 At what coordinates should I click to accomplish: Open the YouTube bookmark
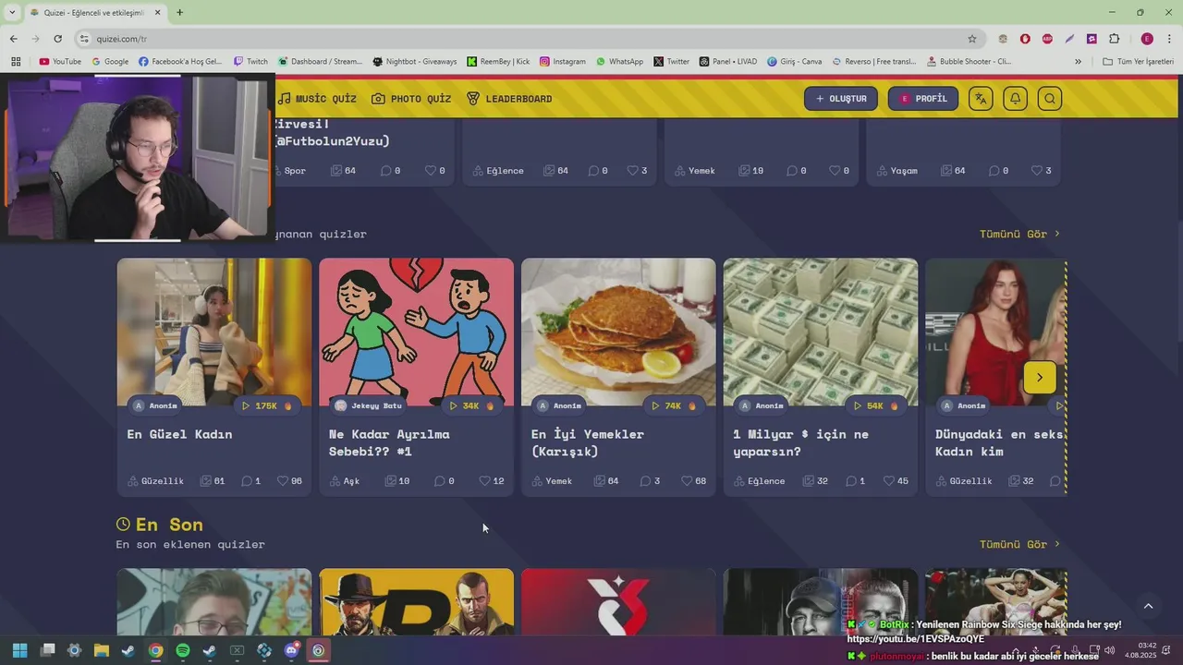60,62
